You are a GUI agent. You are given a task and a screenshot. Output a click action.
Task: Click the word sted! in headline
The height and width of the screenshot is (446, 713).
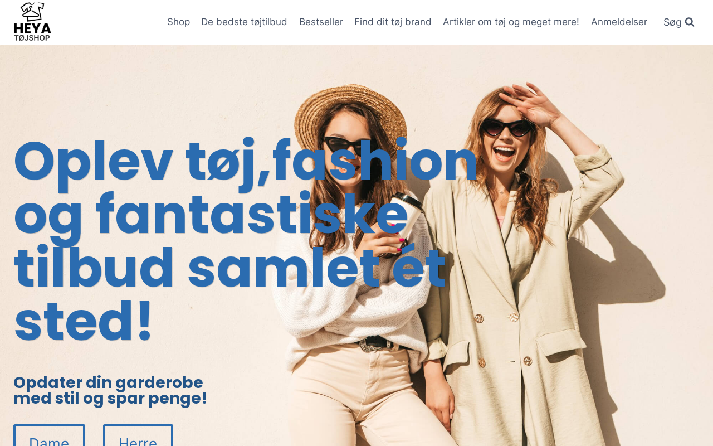83,322
